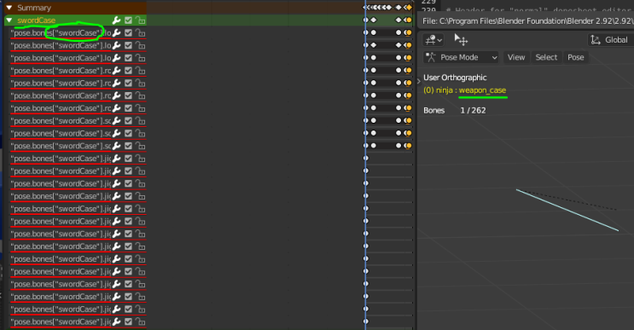Select the first '.sc' pose.bones channel

click(x=61, y=121)
